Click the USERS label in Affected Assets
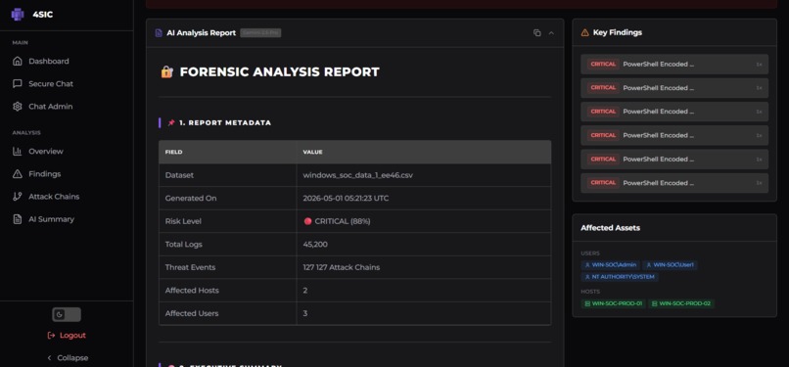The height and width of the screenshot is (367, 789). coord(590,253)
